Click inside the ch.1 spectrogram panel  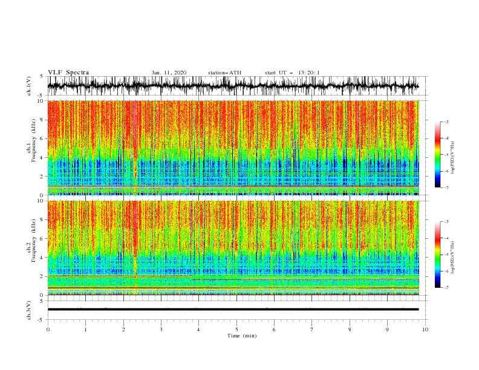[x=233, y=148]
